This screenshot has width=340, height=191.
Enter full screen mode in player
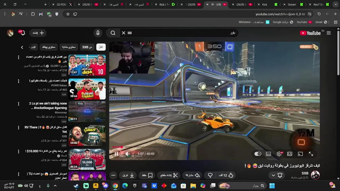click(311, 154)
